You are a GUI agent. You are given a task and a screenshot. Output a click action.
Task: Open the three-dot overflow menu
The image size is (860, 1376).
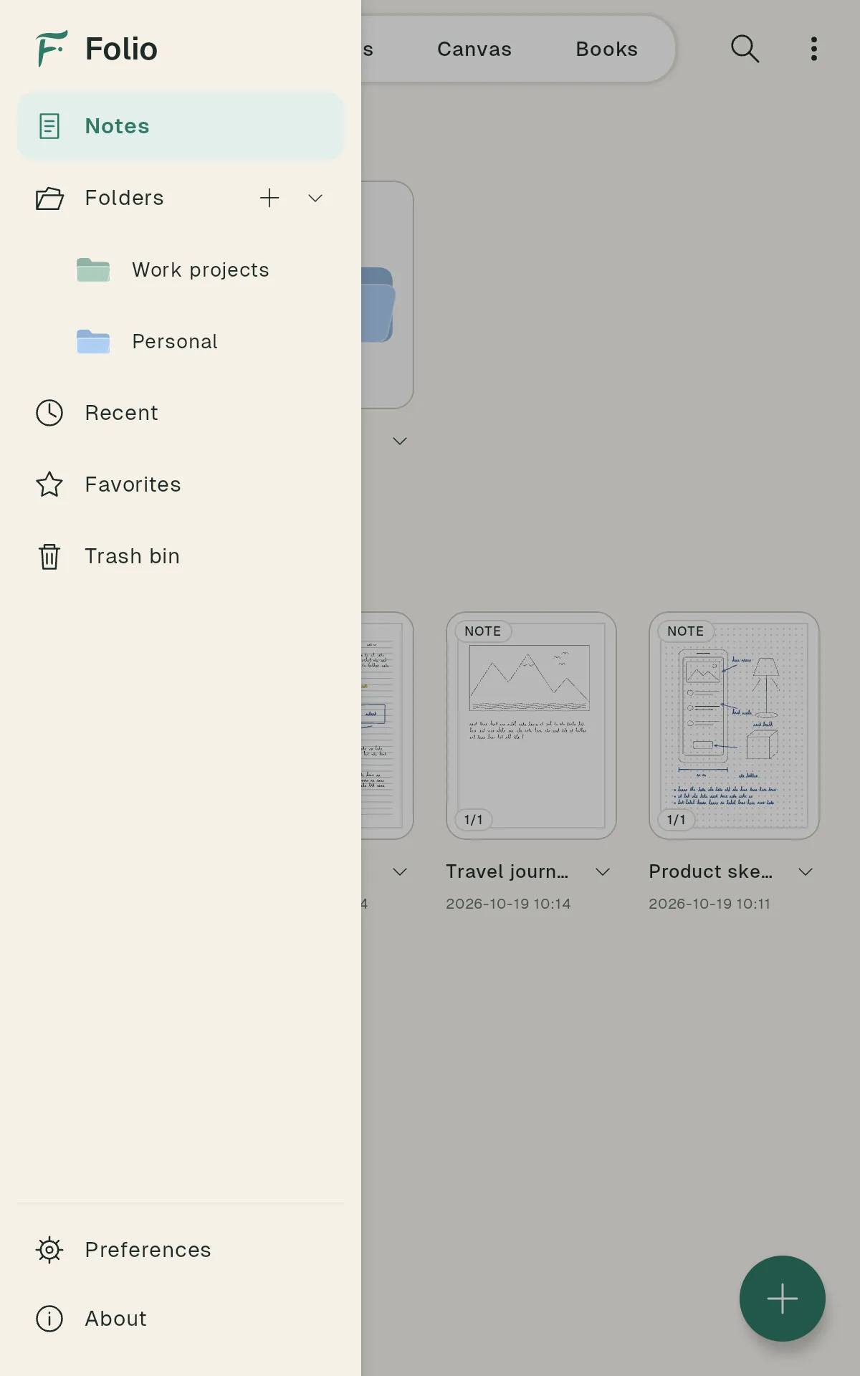point(814,49)
